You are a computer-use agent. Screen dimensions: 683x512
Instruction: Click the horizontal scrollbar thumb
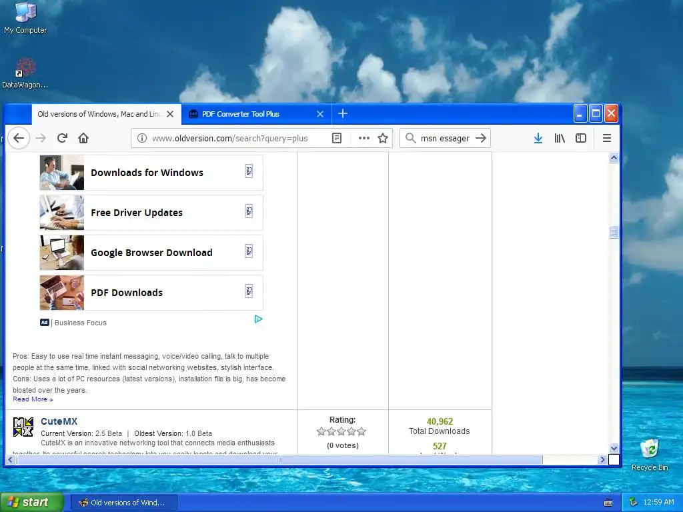(279, 459)
